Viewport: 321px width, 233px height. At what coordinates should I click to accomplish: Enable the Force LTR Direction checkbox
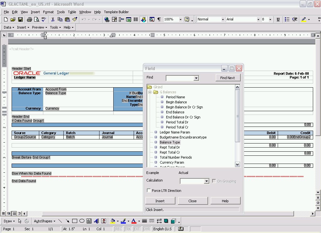point(149,190)
